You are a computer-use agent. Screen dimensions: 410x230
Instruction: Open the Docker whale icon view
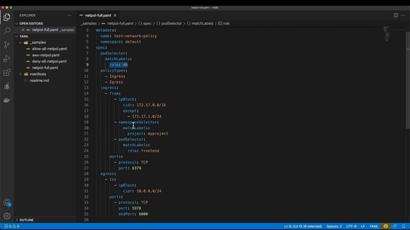tap(7, 100)
